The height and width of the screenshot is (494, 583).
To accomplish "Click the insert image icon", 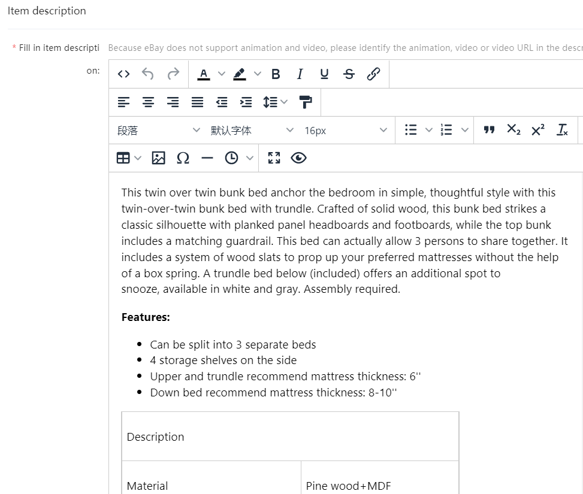I will click(x=158, y=158).
